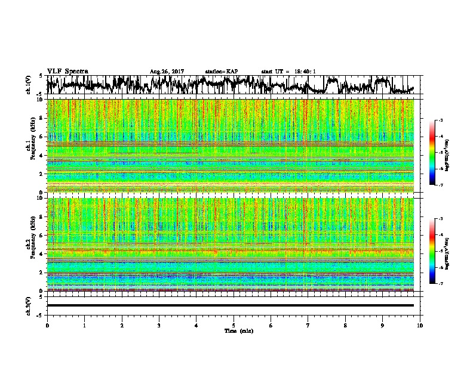Select the "start UT = 18:40: 1" text

288,72
